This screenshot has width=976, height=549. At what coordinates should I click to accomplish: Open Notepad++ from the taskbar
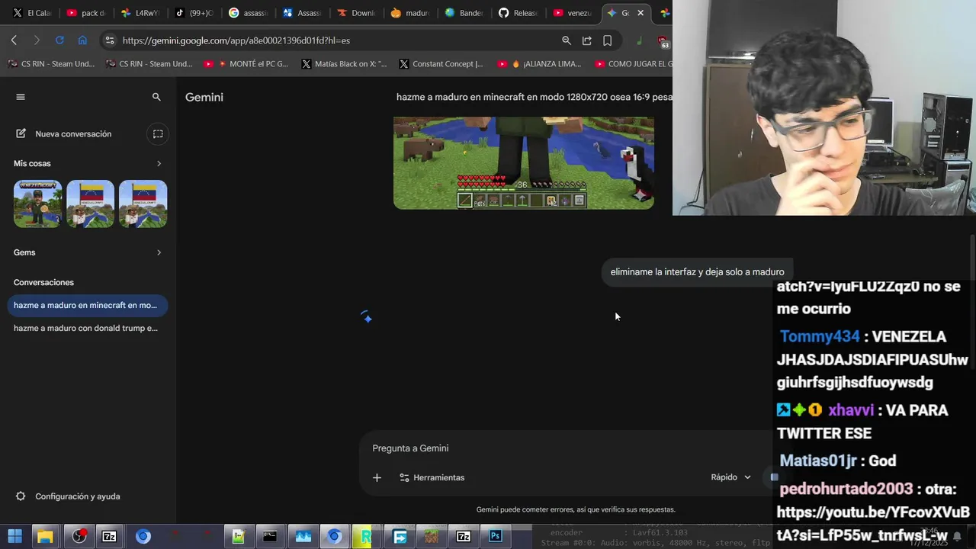pos(238,536)
